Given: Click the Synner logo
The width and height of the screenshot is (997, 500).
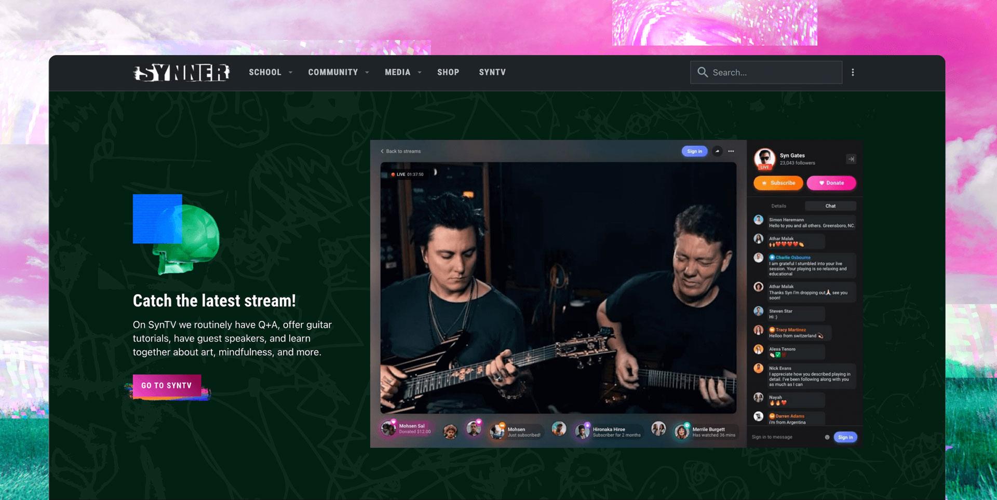Looking at the screenshot, I should point(181,73).
